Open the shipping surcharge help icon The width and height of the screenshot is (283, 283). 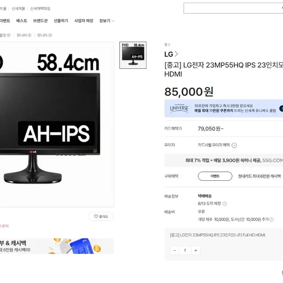pos(271,219)
